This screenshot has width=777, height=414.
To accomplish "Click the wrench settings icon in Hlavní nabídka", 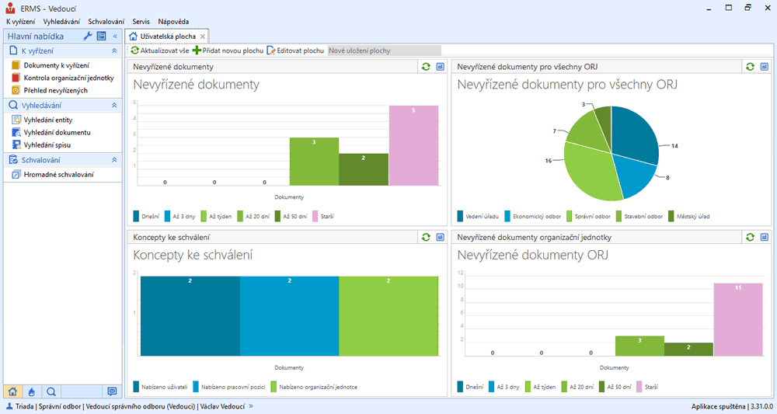I will 88,37.
